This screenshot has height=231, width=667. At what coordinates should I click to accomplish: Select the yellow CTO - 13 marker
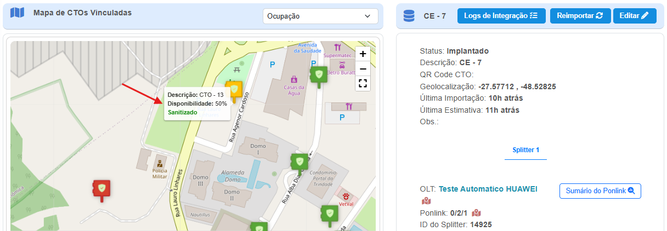(235, 91)
